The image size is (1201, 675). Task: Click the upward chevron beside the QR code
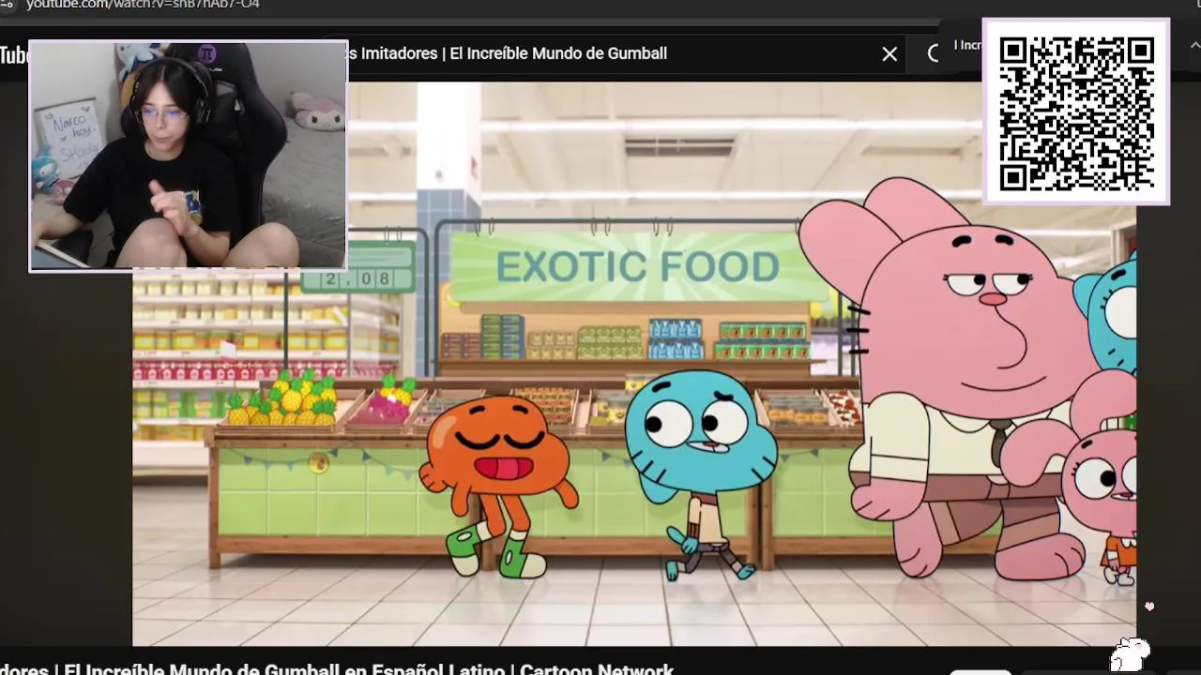click(x=1194, y=44)
